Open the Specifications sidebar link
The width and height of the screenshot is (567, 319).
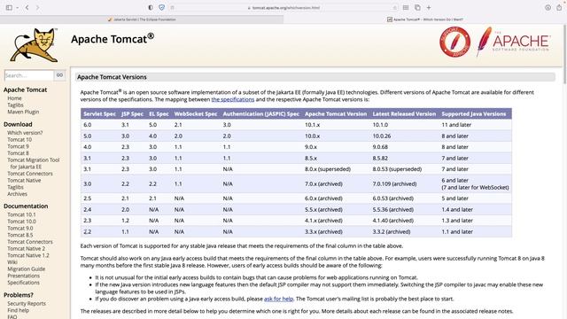click(24, 283)
